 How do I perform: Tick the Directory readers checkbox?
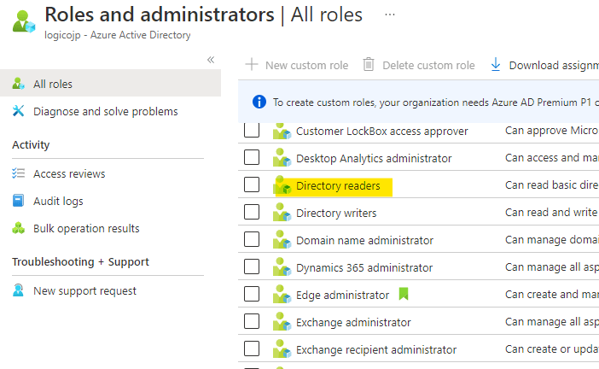[x=252, y=185]
